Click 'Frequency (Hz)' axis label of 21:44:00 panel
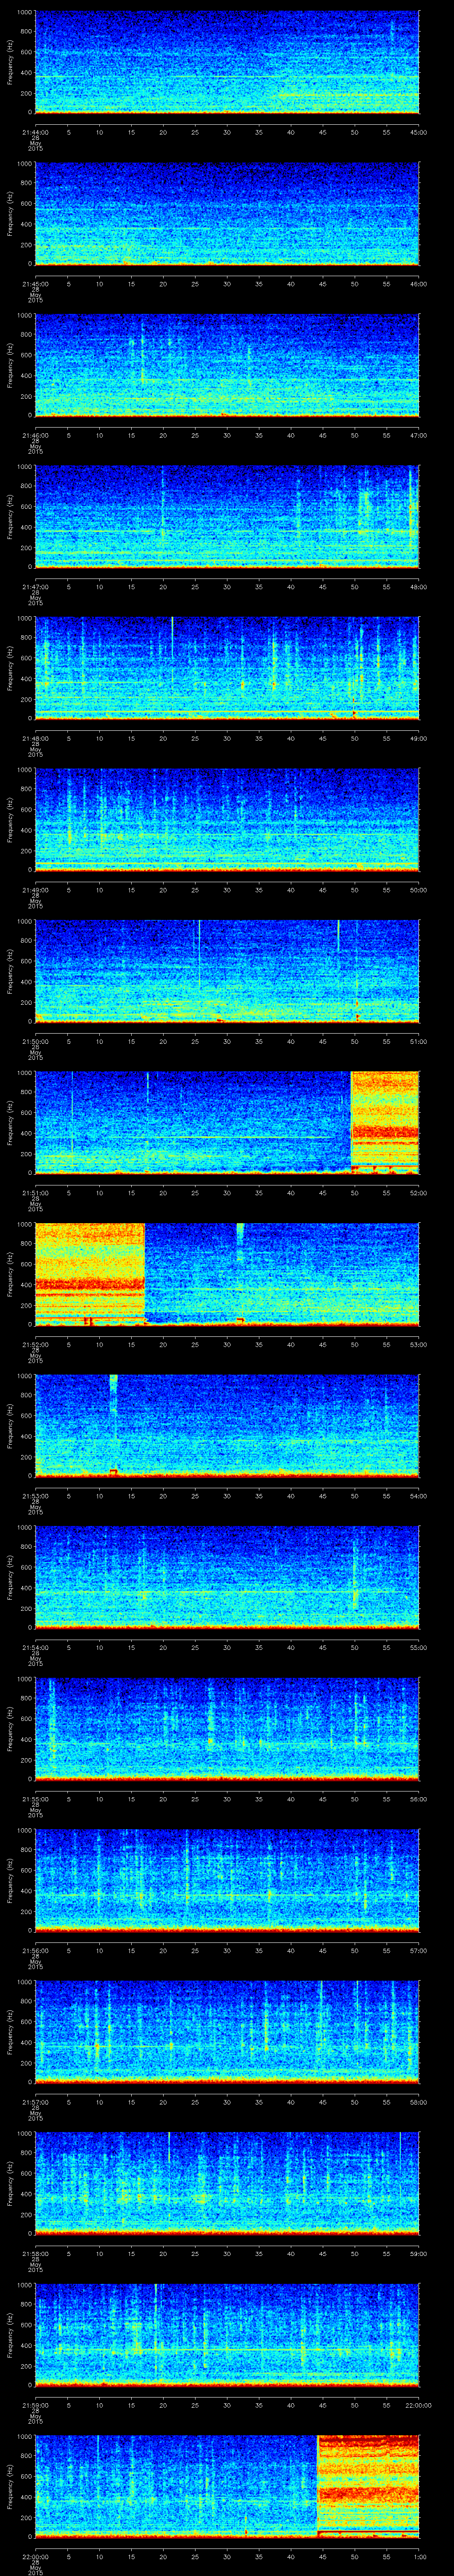454x2576 pixels. [x=10, y=62]
